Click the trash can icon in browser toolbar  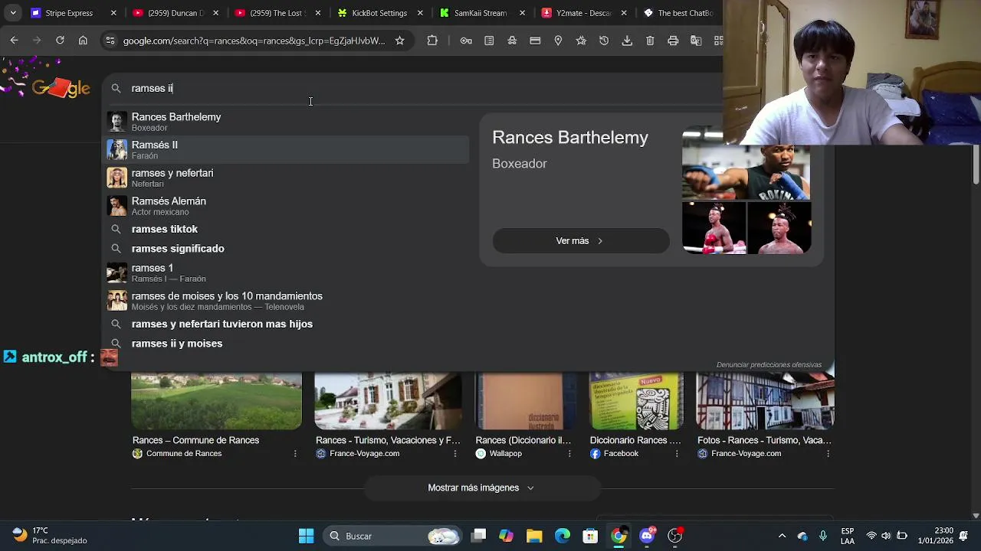(x=650, y=41)
